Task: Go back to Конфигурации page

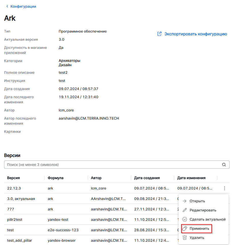Action: click(23, 6)
